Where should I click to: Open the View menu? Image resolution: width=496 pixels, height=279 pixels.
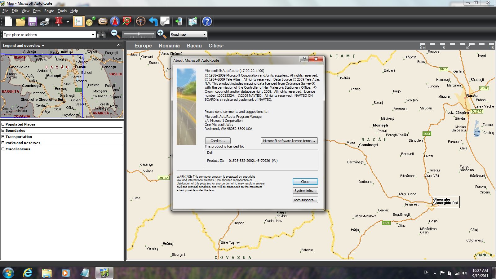point(25,11)
